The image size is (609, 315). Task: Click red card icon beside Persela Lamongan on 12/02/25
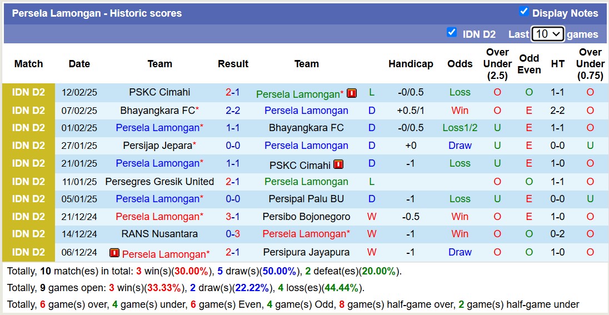click(352, 93)
